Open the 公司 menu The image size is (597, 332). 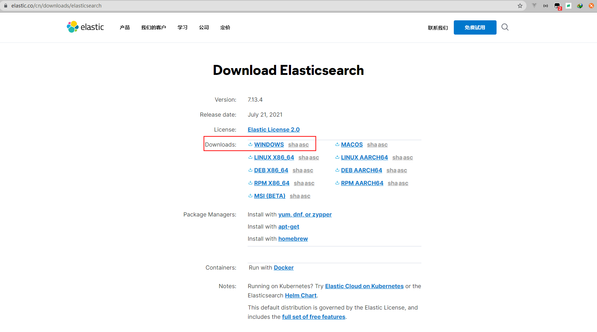pos(204,27)
